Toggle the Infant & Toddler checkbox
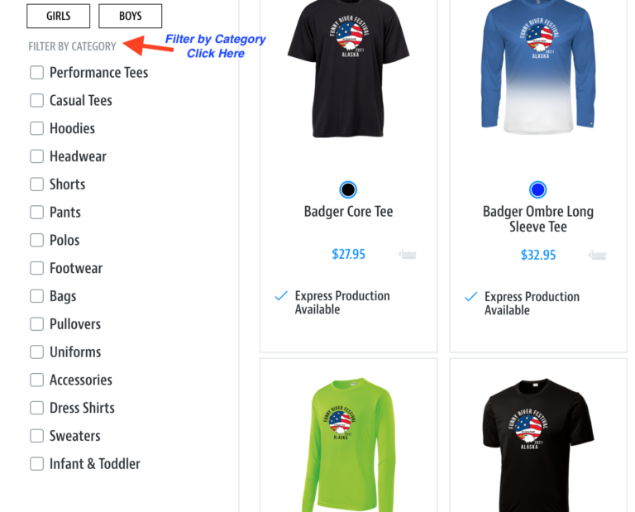The width and height of the screenshot is (635, 512). [x=37, y=464]
